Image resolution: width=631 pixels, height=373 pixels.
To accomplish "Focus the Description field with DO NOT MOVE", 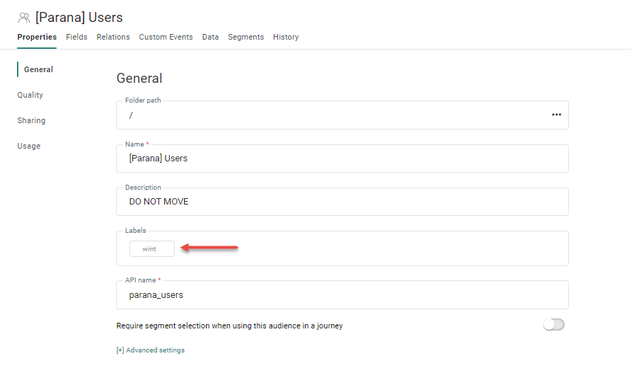I will click(342, 202).
